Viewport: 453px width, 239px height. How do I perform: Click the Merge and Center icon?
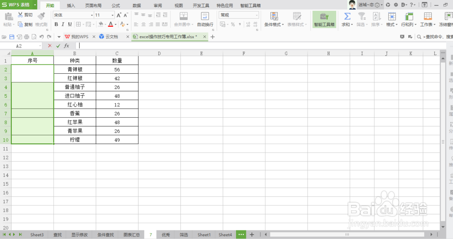(x=183, y=16)
